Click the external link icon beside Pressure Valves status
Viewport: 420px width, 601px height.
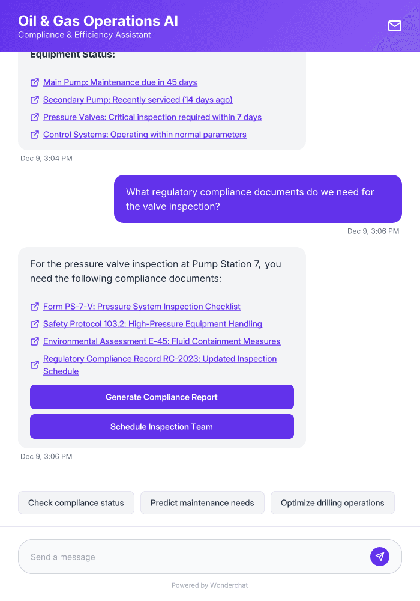click(35, 117)
